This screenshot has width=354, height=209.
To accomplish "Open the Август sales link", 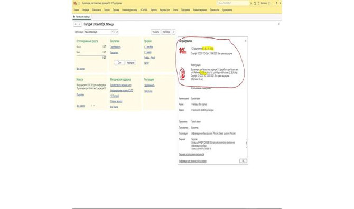I will pos(146,63).
